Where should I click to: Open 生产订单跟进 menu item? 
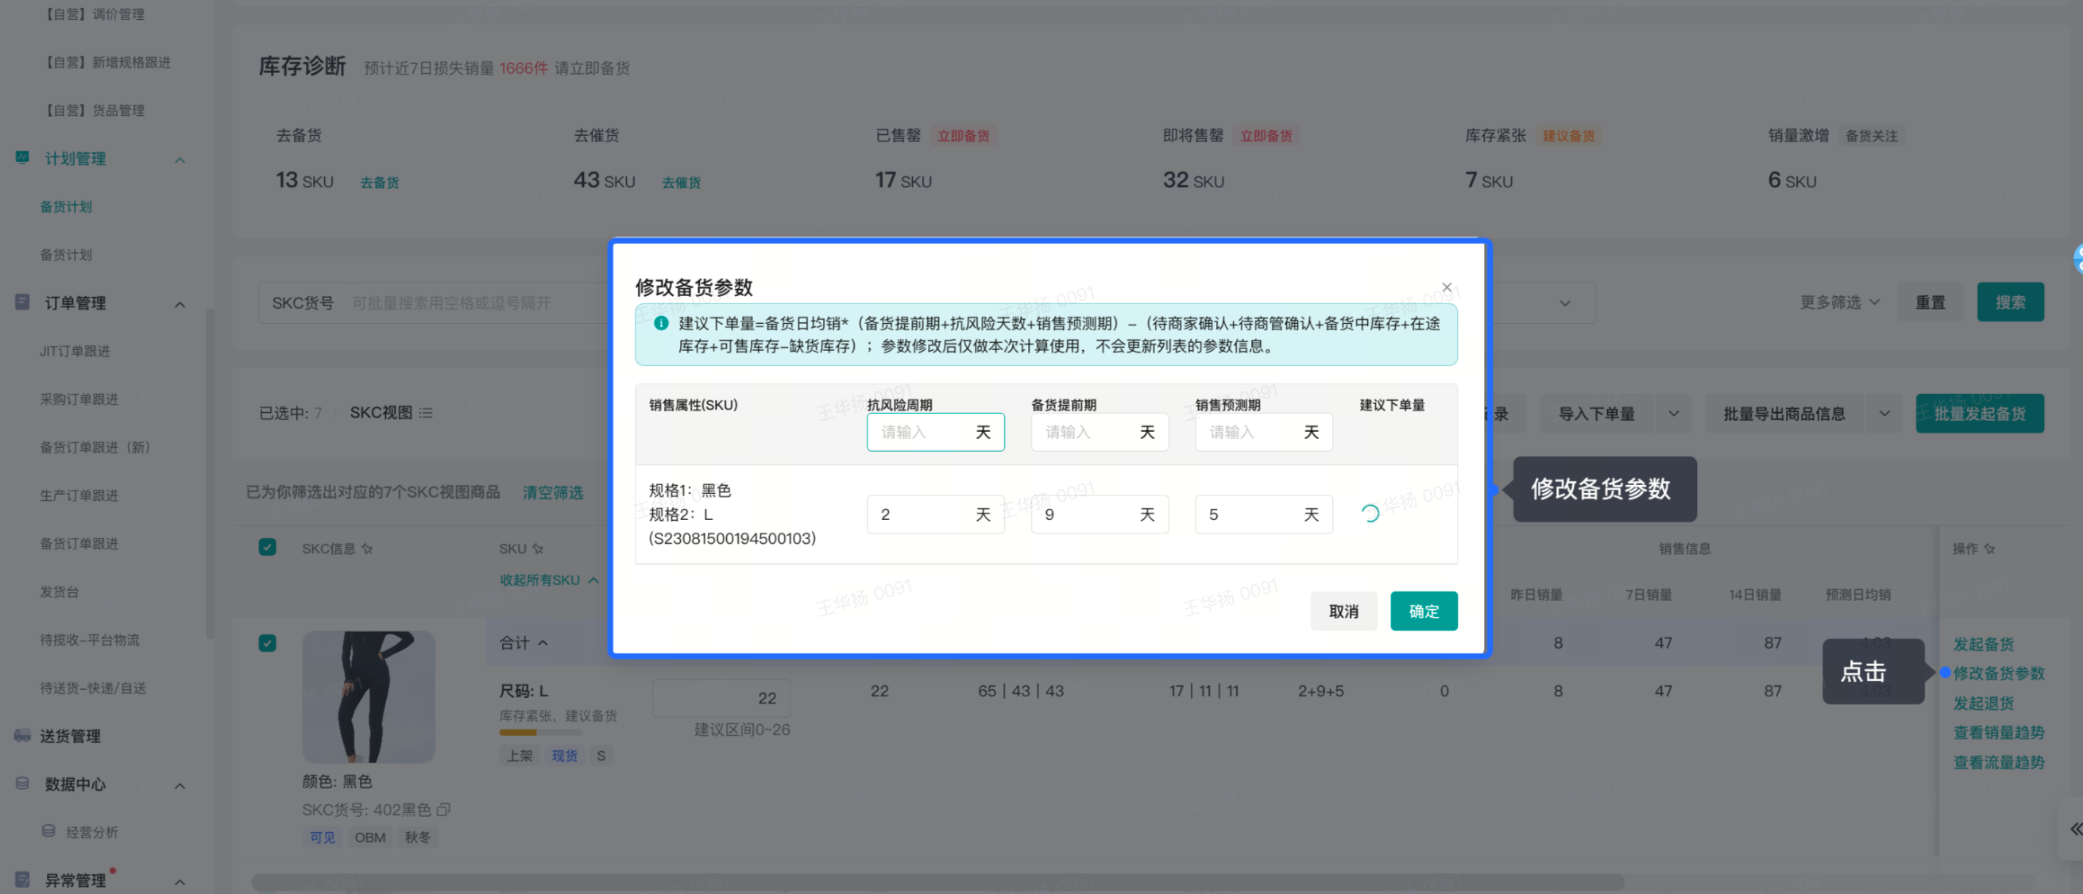pyautogui.click(x=79, y=495)
